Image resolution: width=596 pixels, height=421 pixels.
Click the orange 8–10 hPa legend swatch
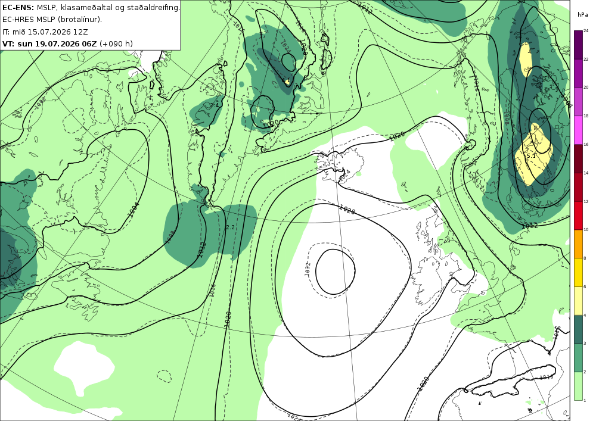tap(578, 244)
